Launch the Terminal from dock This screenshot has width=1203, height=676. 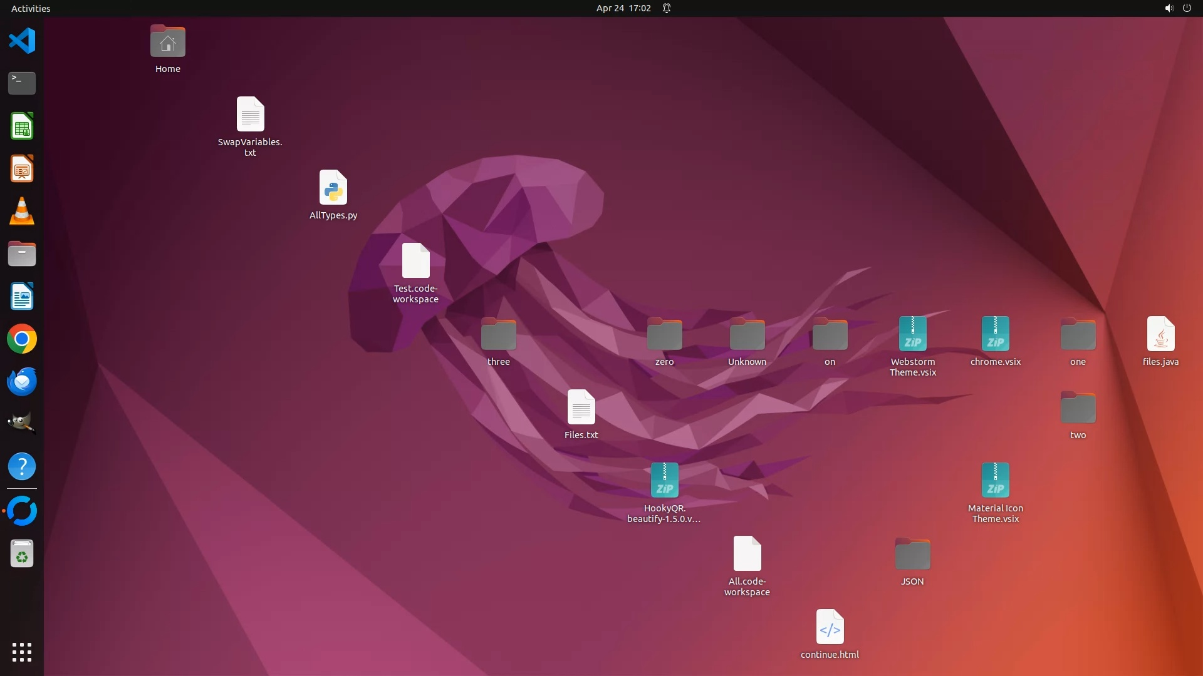(x=22, y=83)
